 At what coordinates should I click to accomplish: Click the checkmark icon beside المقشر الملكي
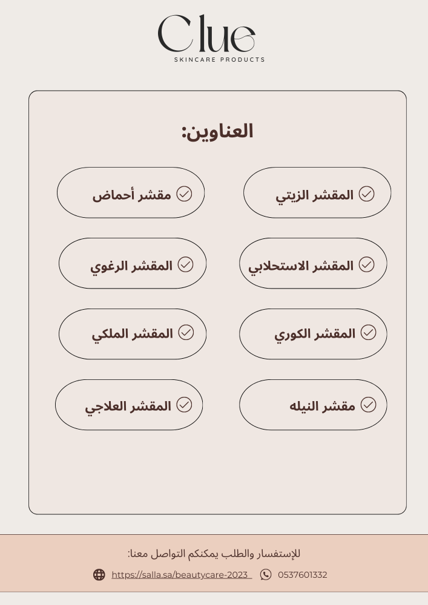click(186, 332)
